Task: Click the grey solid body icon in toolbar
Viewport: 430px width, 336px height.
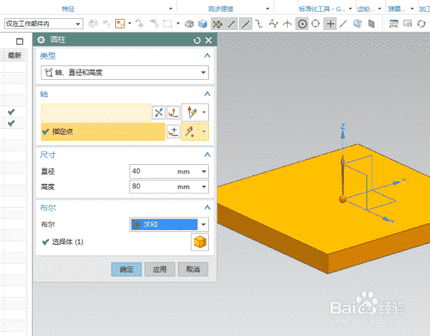Action: click(x=189, y=24)
